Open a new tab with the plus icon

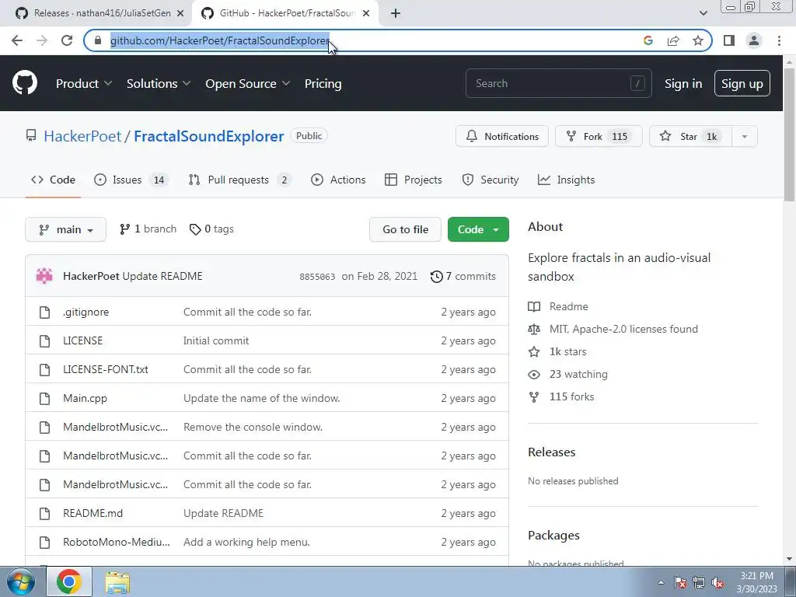point(396,13)
